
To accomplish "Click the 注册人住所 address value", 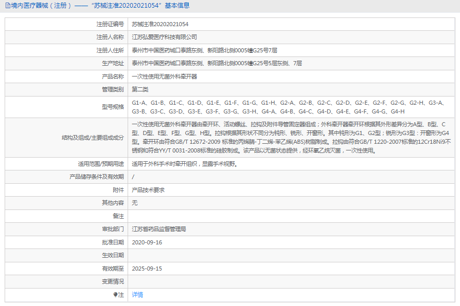I will tap(204, 50).
